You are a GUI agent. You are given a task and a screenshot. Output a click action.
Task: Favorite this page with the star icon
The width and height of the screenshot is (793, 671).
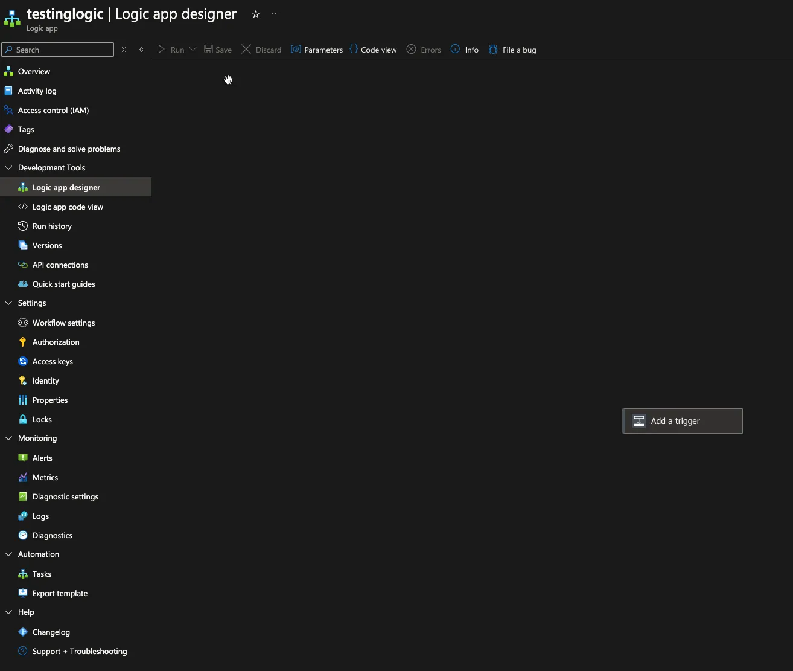click(256, 14)
